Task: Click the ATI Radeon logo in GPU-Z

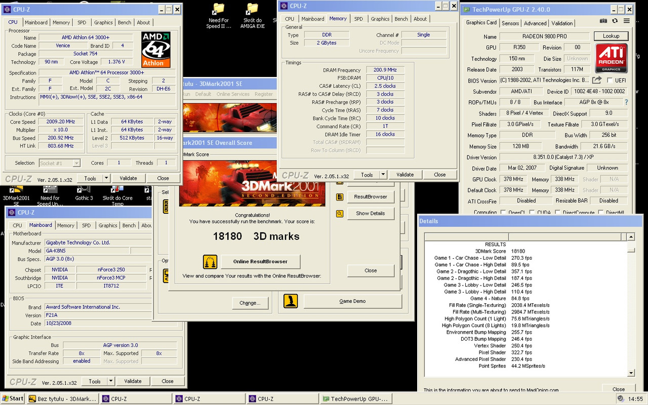Action: click(x=612, y=58)
